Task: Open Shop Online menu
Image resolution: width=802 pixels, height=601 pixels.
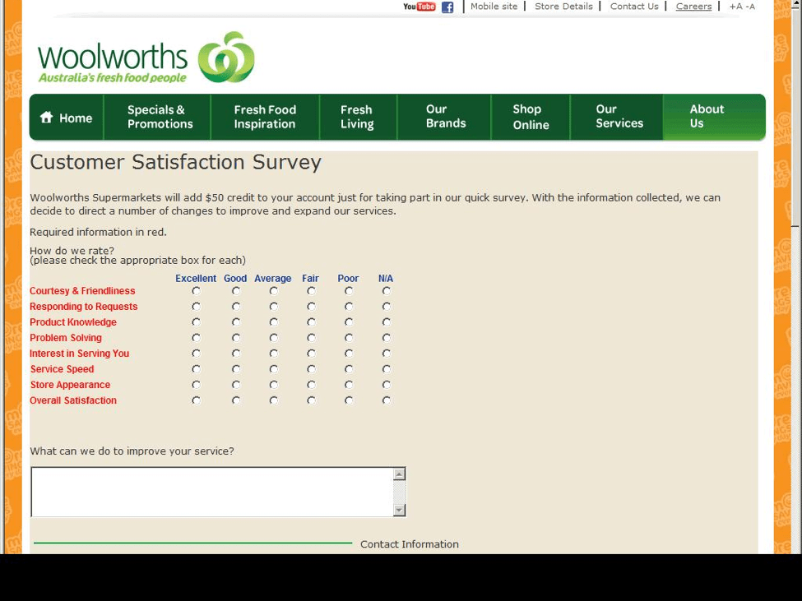Action: (x=531, y=117)
